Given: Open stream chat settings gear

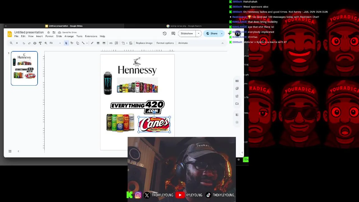Looking at the screenshot, I should pos(239,159).
